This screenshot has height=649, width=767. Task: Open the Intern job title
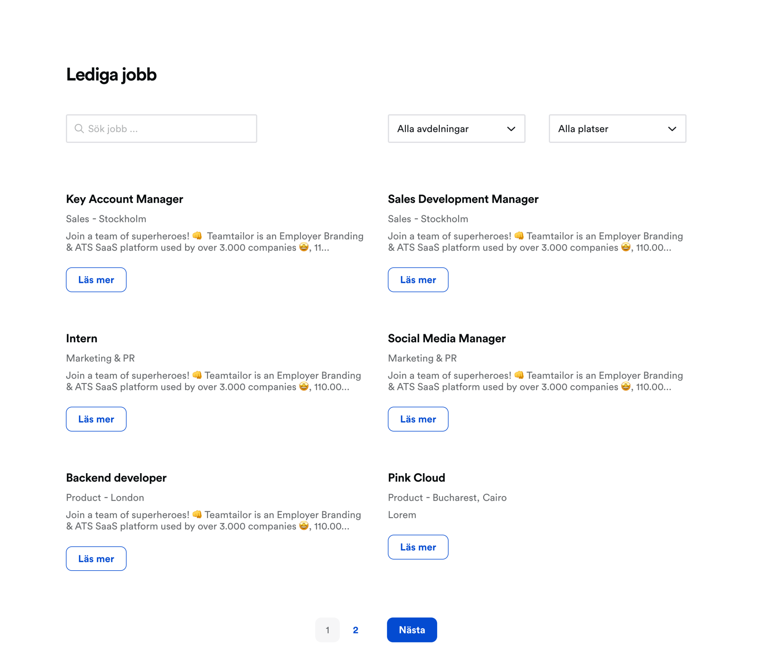point(82,338)
